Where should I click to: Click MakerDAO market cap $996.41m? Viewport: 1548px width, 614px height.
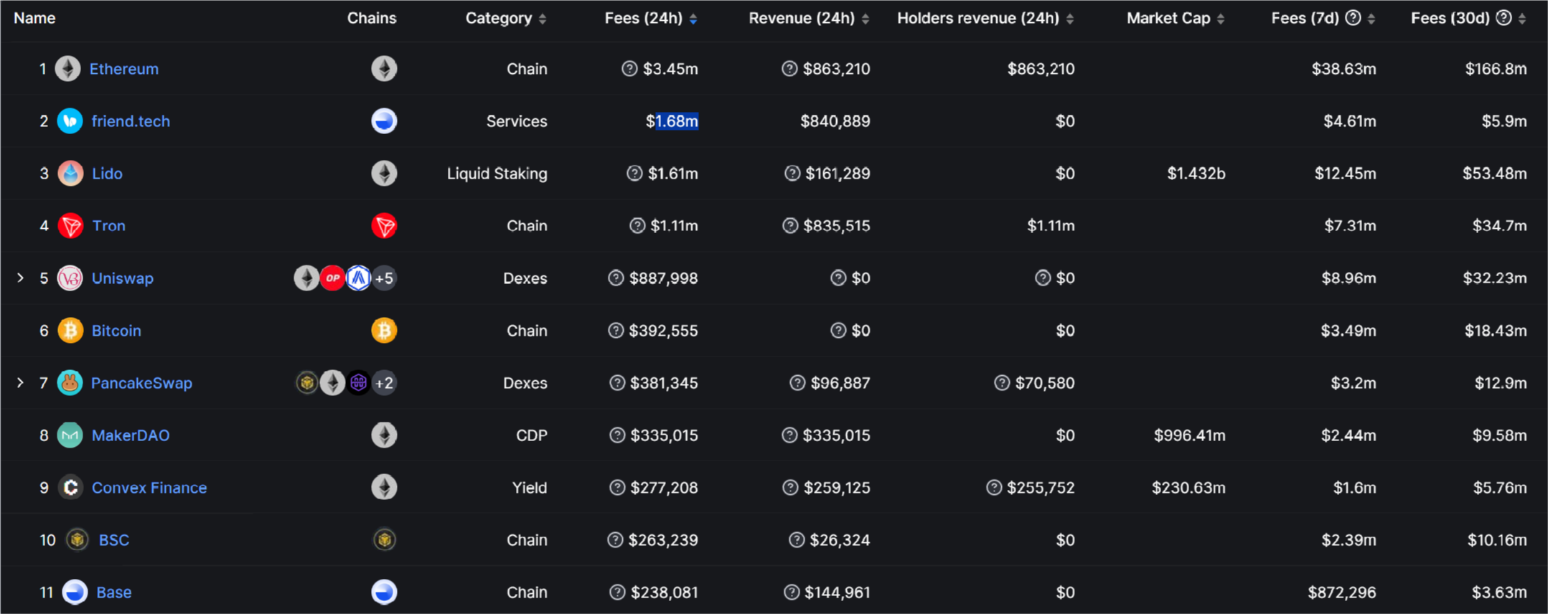[x=1190, y=435]
